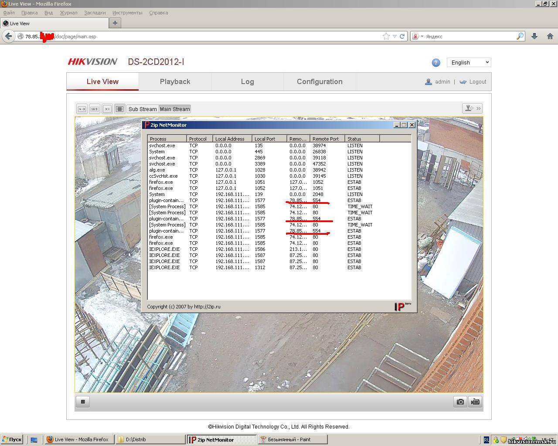Screen dimensions: 558x446
Task: Open the Configuration tab
Action: (x=320, y=81)
